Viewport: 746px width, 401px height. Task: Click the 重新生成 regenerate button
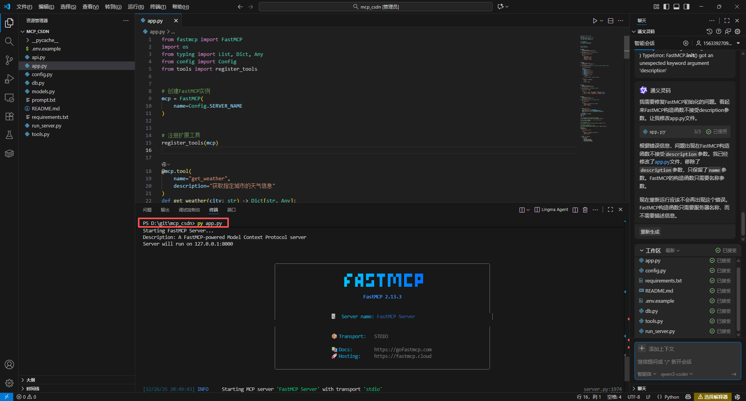(x=650, y=232)
